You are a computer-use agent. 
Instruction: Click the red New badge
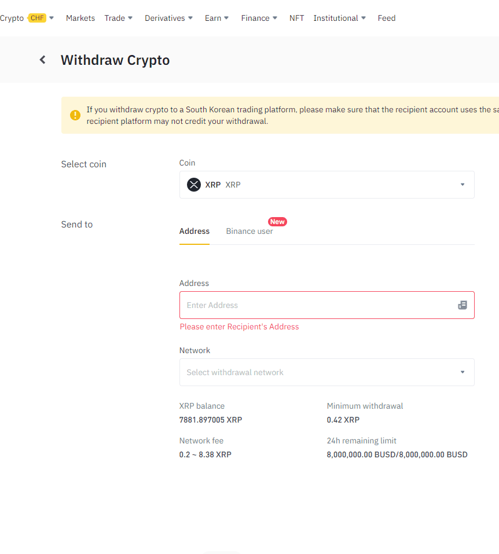coord(277,222)
